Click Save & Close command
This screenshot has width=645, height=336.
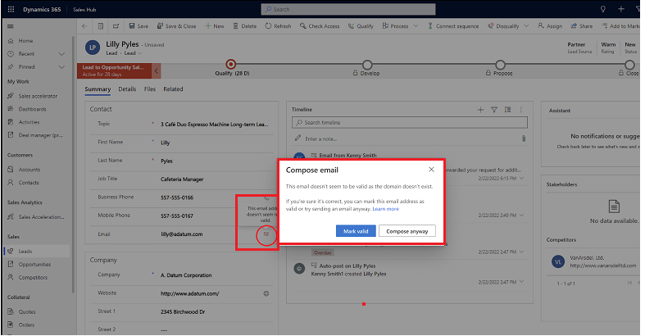[176, 26]
